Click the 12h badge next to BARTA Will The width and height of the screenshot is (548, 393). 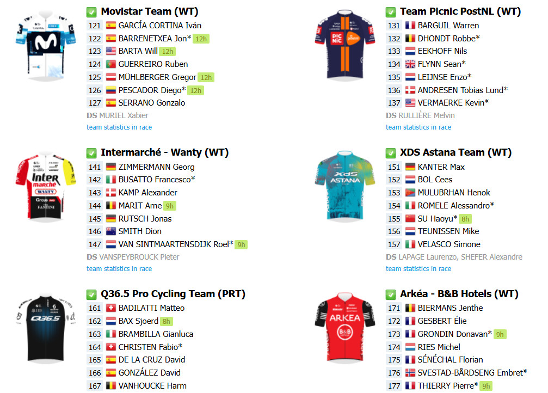click(168, 51)
